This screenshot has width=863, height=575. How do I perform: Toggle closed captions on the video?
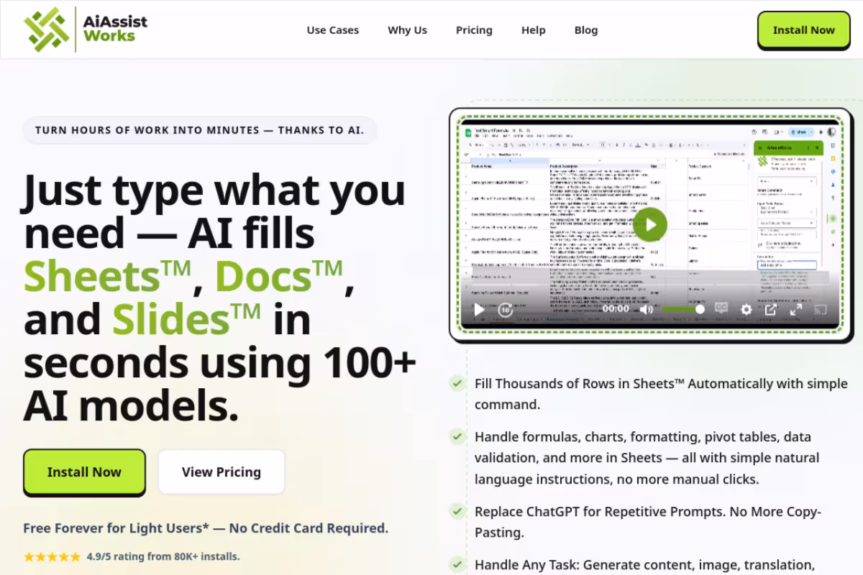pyautogui.click(x=721, y=308)
